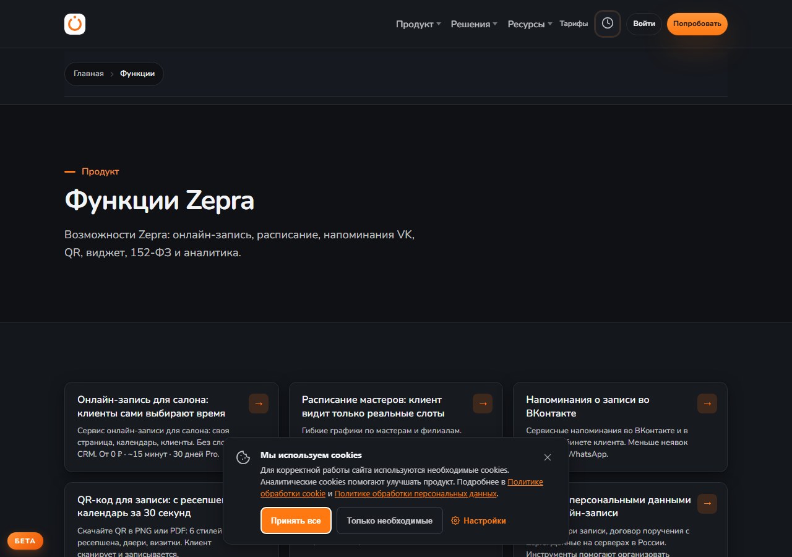The height and width of the screenshot is (557, 792).
Task: Open 'QR-код для записи' card title
Action: point(150,507)
